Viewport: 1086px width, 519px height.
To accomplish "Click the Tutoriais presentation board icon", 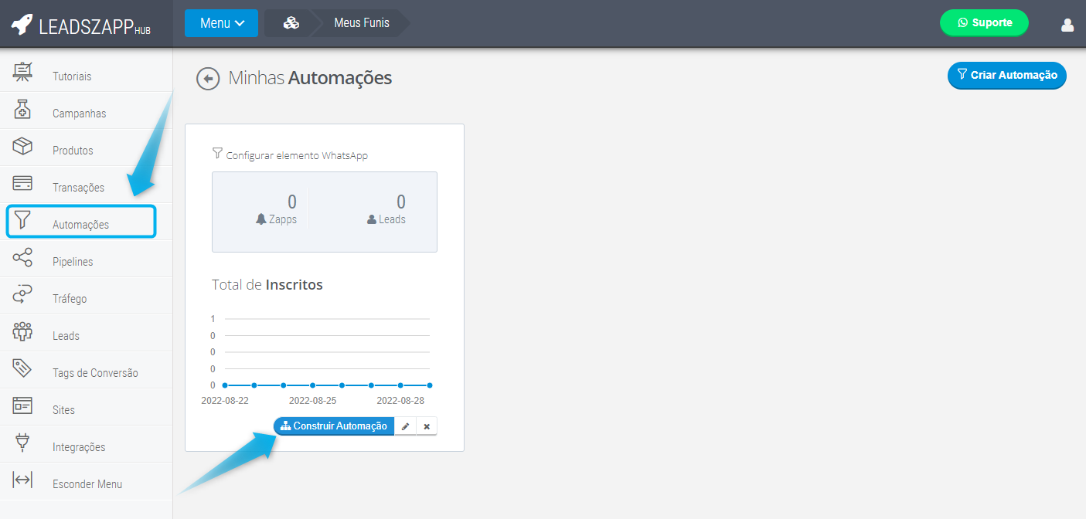I will pos(22,73).
